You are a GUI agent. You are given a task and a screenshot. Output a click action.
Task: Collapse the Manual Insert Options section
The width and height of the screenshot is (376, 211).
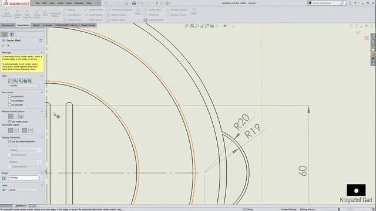tap(42, 111)
